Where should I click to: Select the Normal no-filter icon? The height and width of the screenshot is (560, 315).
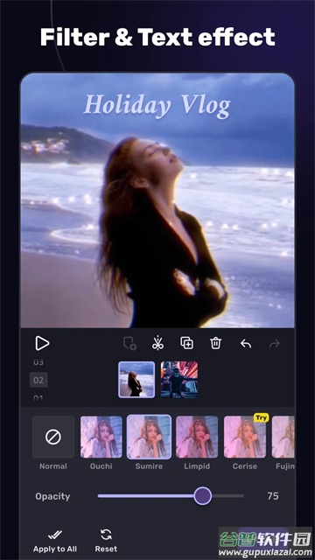click(53, 437)
